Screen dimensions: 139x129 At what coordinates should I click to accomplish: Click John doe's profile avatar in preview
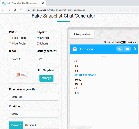tap(74, 49)
